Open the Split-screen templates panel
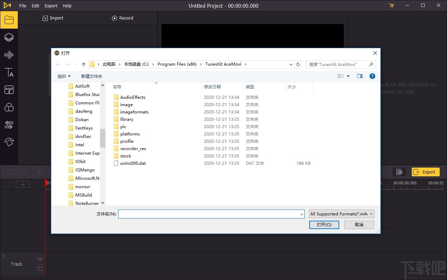Screen dimensions: 447x280 [x=9, y=90]
